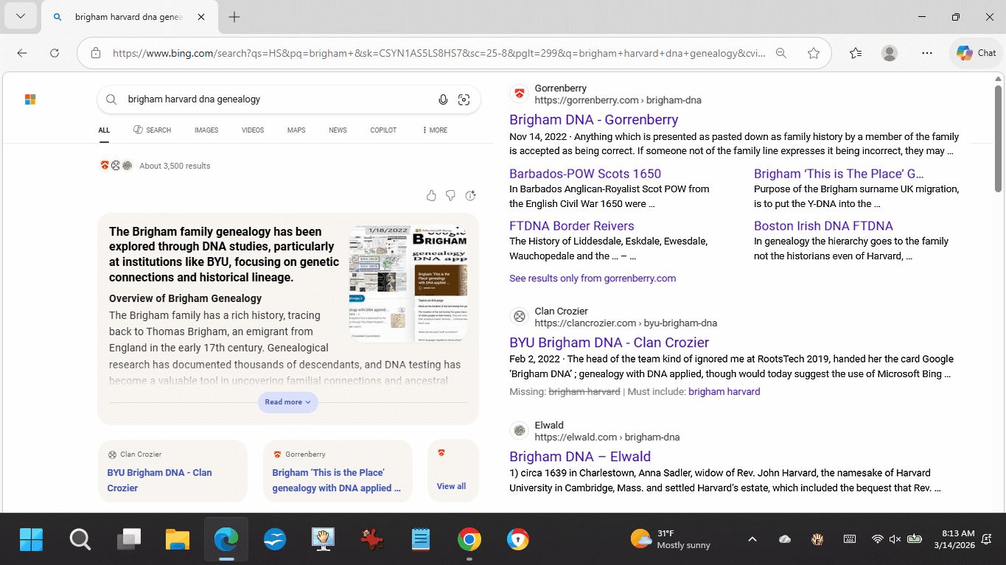Click See results only from gorrenberry.com

(592, 278)
